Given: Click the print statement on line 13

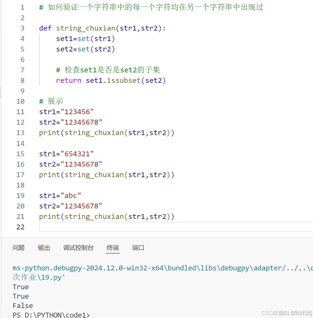Looking at the screenshot, I should (x=107, y=133).
